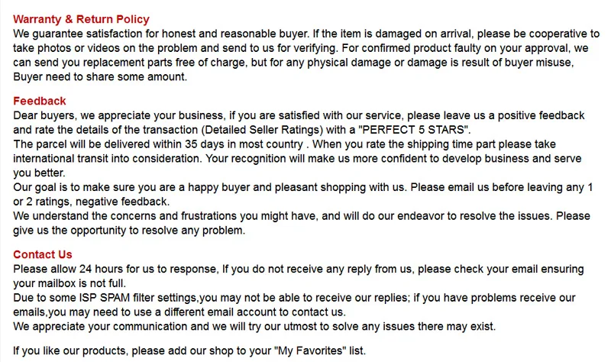Click the "PERFECT 5 STARS" text
The height and width of the screenshot is (362, 611).
tap(413, 130)
